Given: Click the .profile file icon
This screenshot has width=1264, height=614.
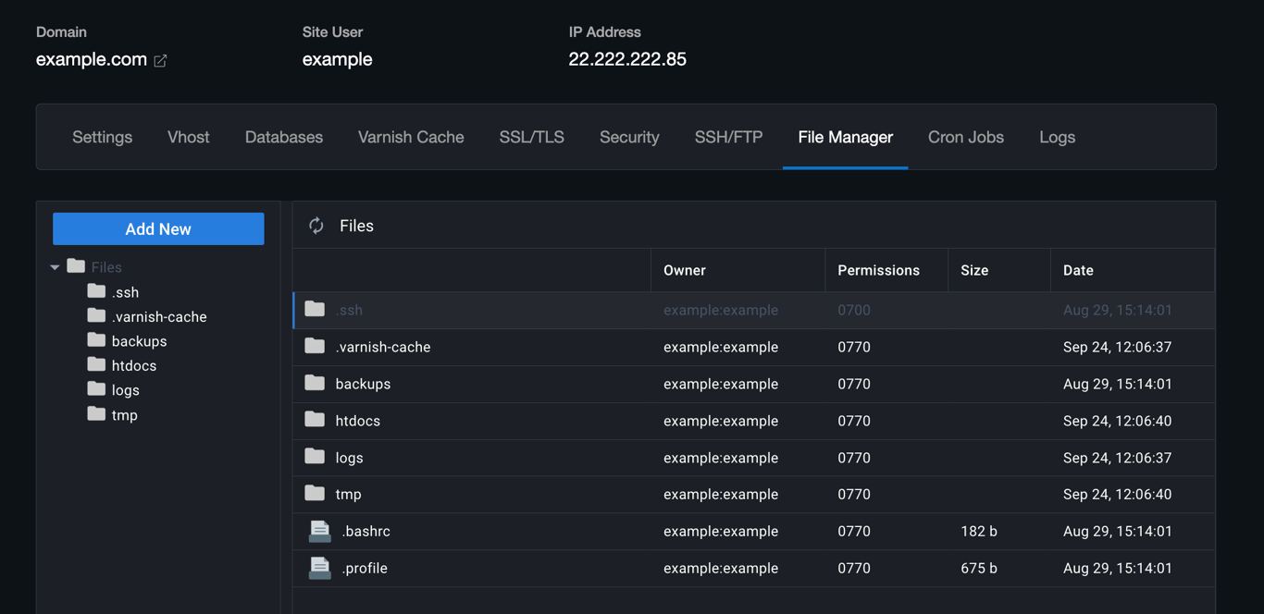Looking at the screenshot, I should [319, 568].
